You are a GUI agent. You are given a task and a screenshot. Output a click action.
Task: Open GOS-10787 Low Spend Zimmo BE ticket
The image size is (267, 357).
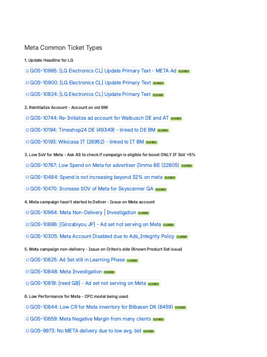pos(104,165)
